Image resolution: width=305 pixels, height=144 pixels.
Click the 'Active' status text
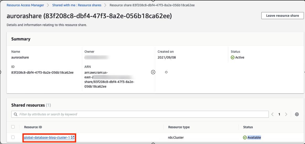(240, 57)
